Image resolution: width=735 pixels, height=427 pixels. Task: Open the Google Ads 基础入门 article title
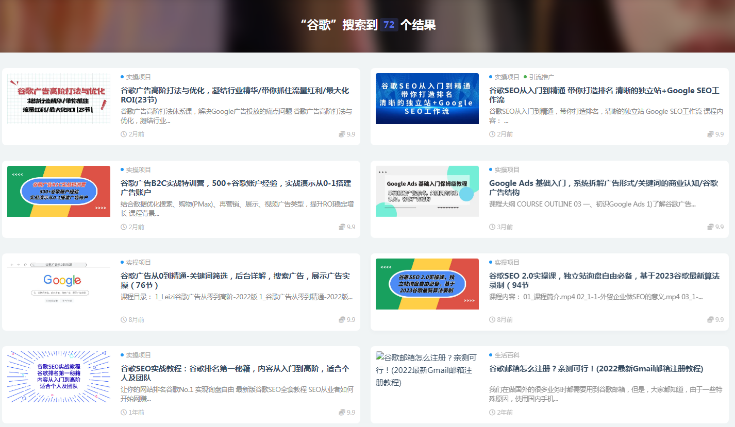point(603,187)
